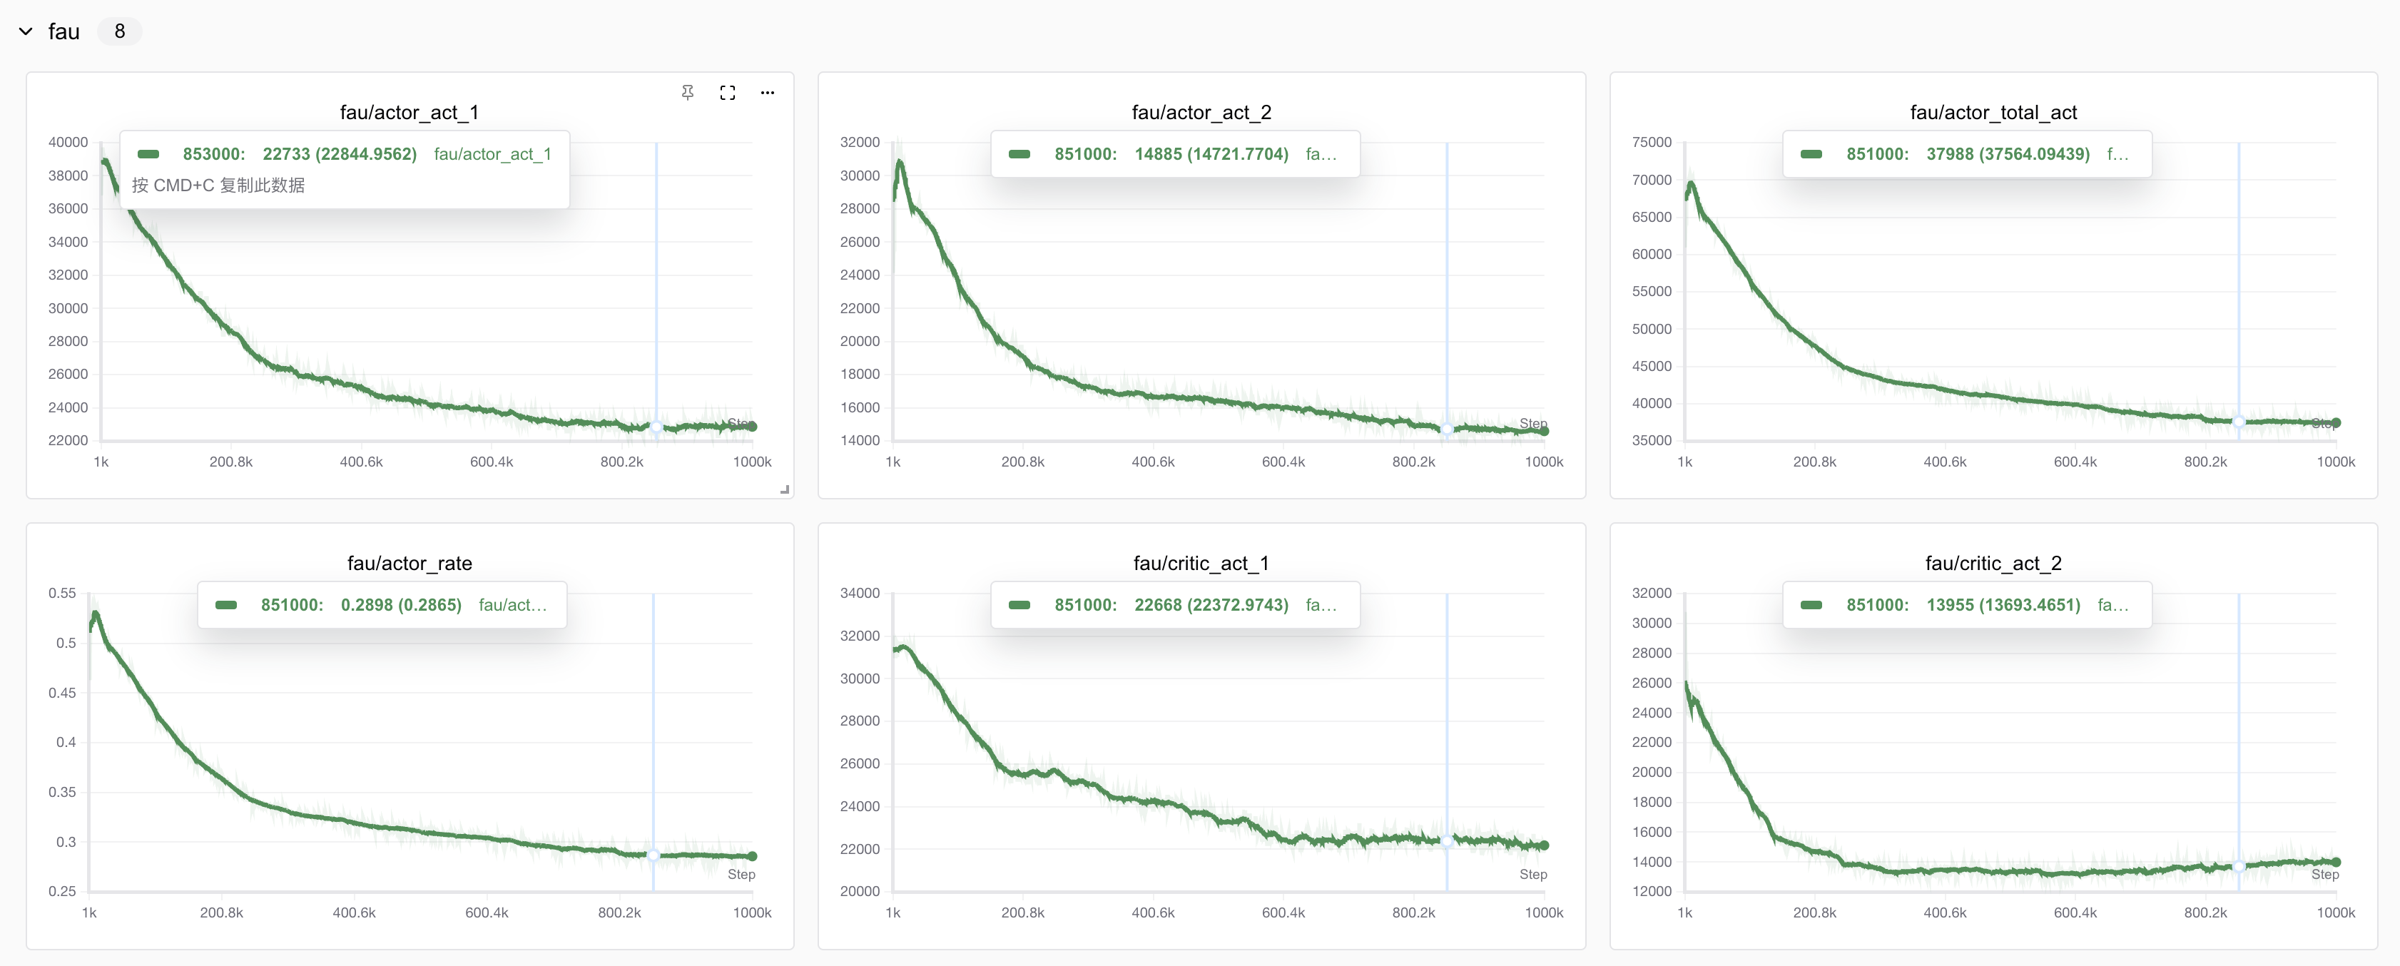2400x966 pixels.
Task: Click the copy data hint in fau/actor_act_1 tooltip
Action: coord(218,185)
